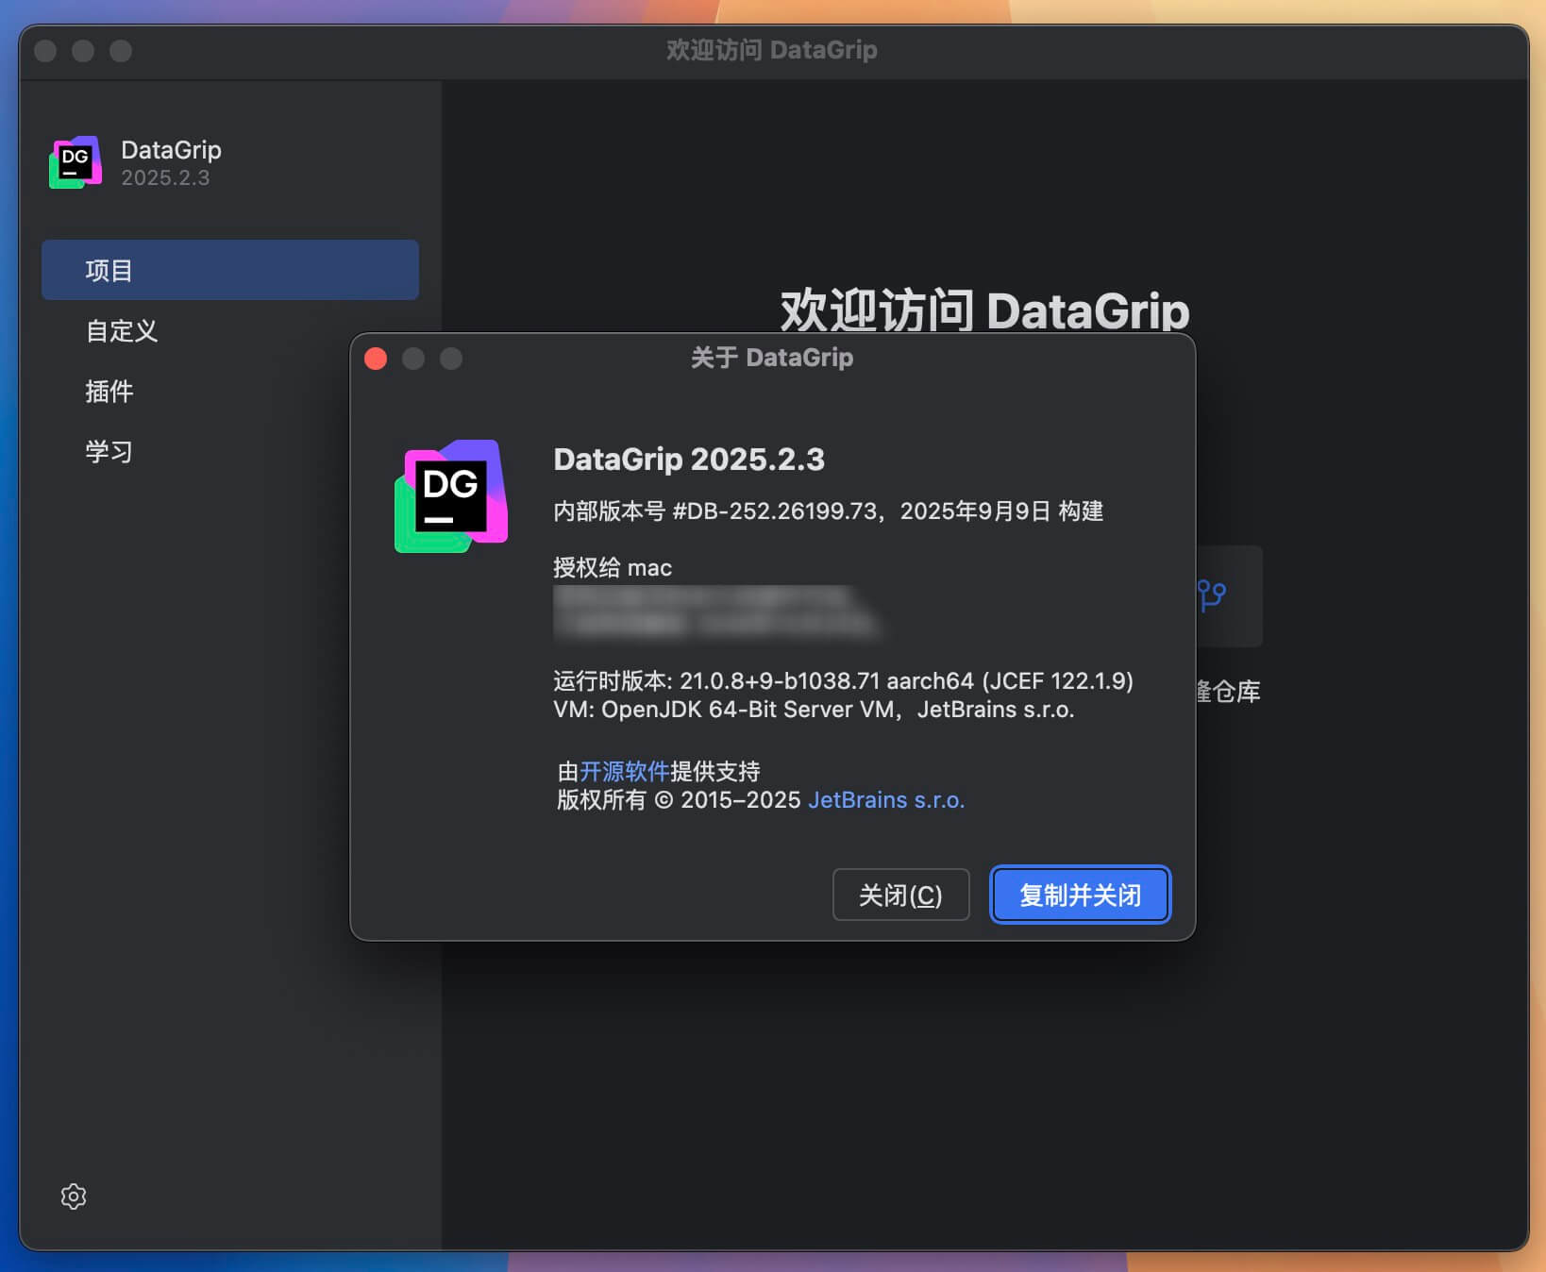This screenshot has width=1546, height=1272.
Task: Click the 版权所有 © 2015–2025 text
Action: click(679, 800)
